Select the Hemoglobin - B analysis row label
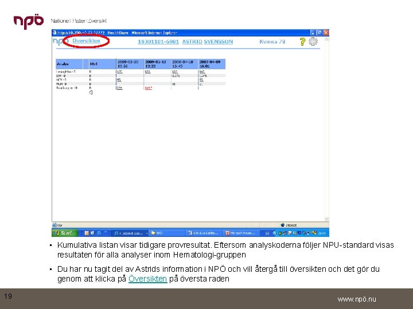 coord(66,72)
